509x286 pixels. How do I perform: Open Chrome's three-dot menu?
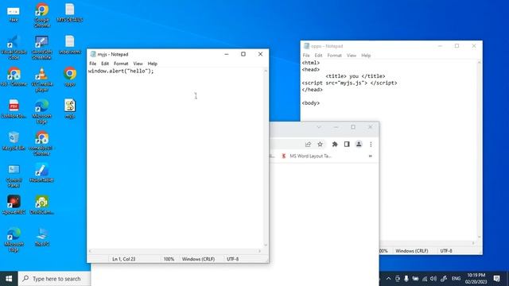[x=371, y=145]
